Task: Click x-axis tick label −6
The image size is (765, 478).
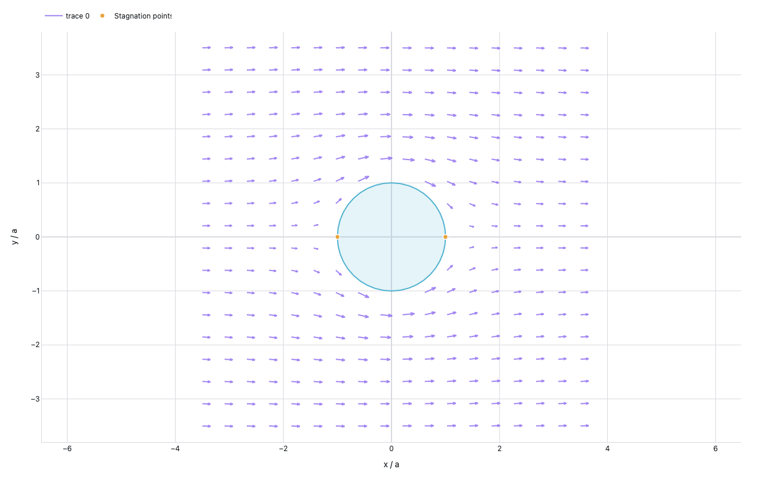Action: point(67,449)
